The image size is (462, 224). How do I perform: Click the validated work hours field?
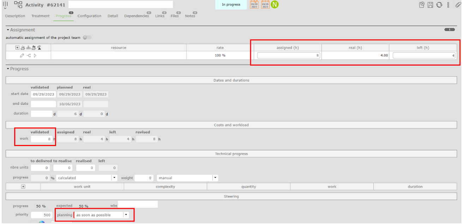pyautogui.click(x=42, y=139)
